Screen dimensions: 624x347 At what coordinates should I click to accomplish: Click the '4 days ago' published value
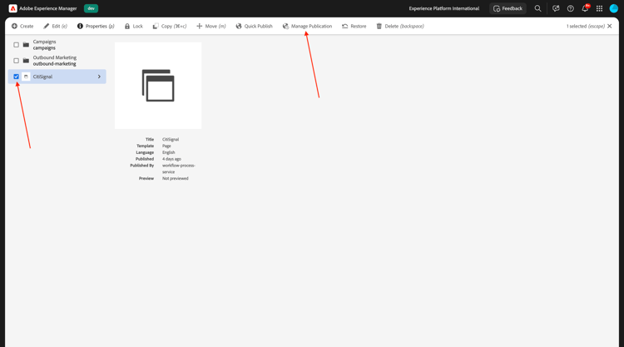tap(171, 159)
